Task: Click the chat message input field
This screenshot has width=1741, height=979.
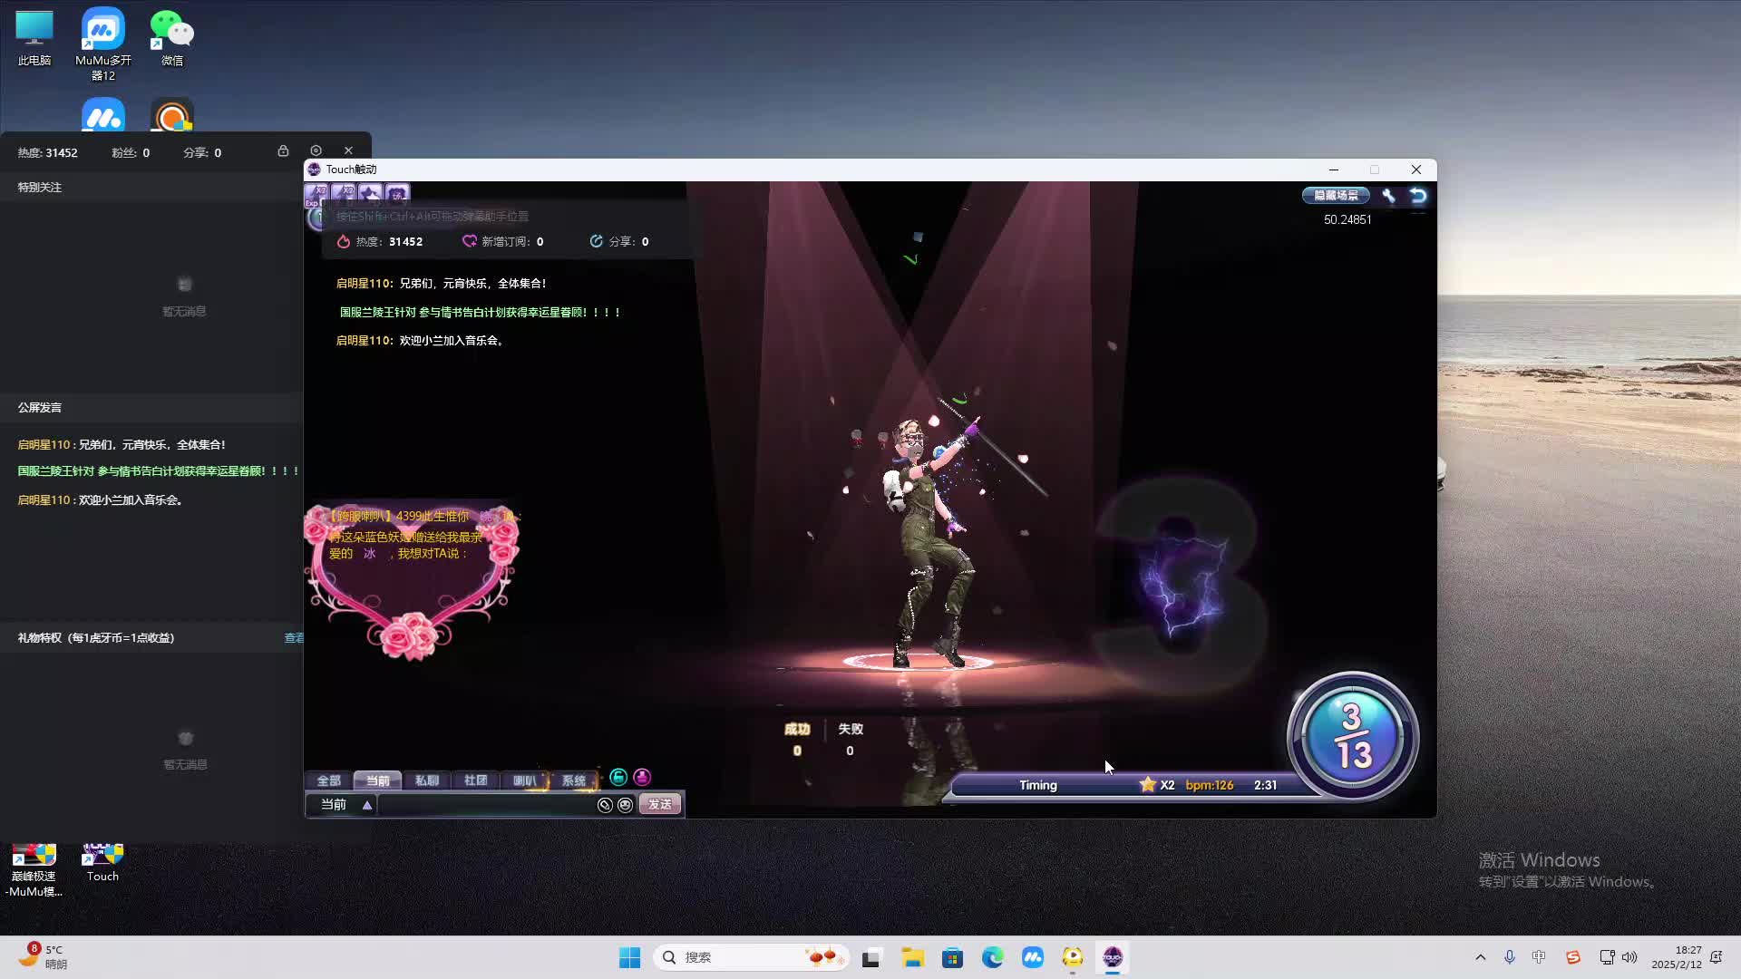Action: tap(485, 805)
